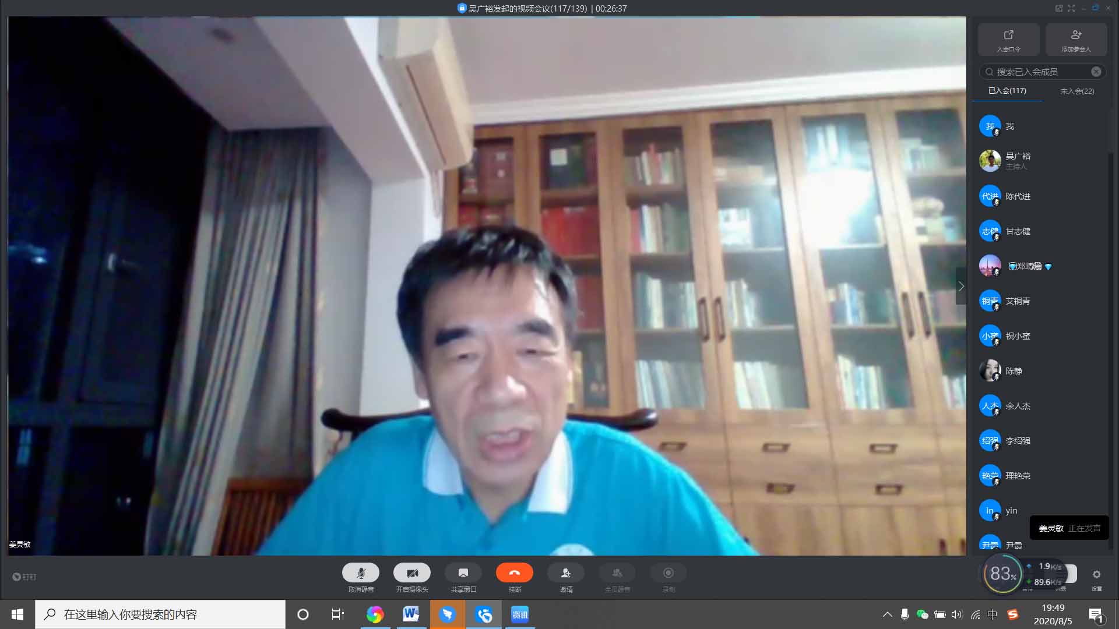Turn on camera with 开启摄像头 button
This screenshot has height=629, width=1119.
[x=411, y=573]
